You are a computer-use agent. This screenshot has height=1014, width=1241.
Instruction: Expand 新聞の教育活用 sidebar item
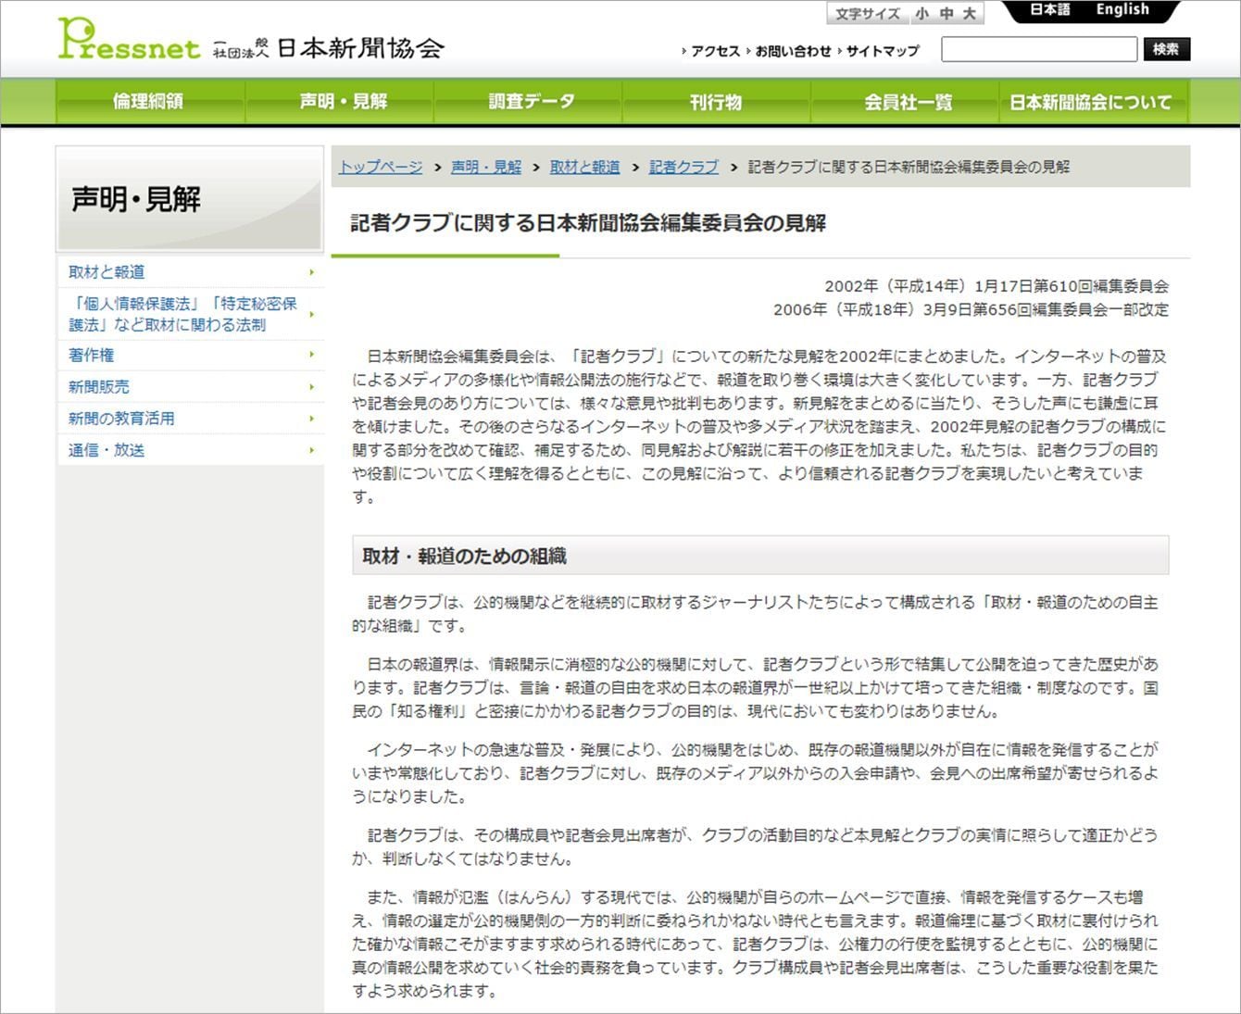click(121, 419)
